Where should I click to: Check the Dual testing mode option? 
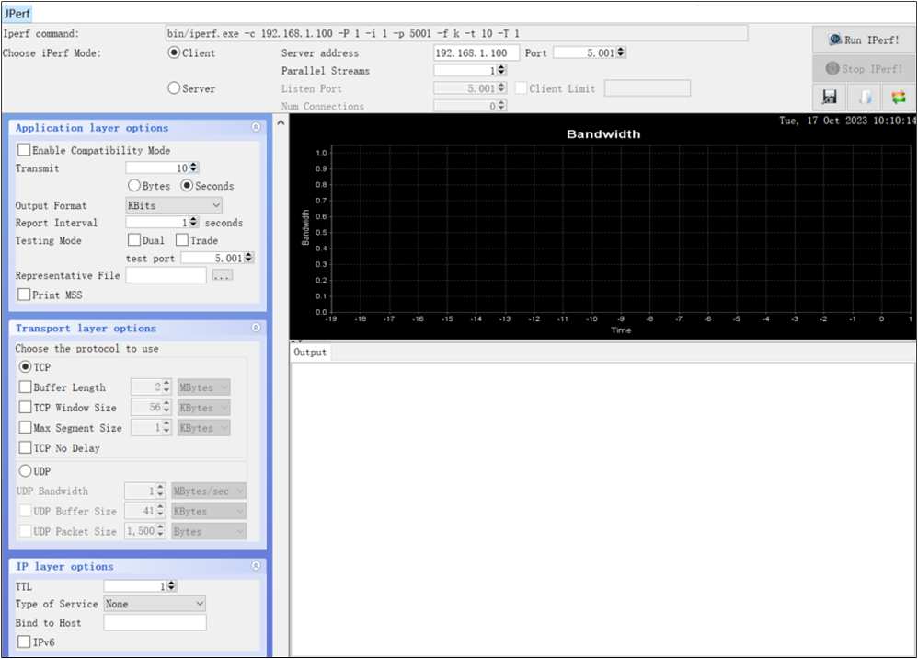click(133, 240)
